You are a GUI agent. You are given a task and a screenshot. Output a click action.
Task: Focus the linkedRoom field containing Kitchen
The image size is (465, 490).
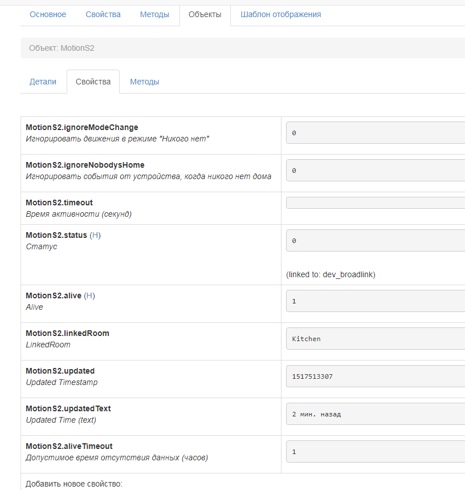point(375,339)
